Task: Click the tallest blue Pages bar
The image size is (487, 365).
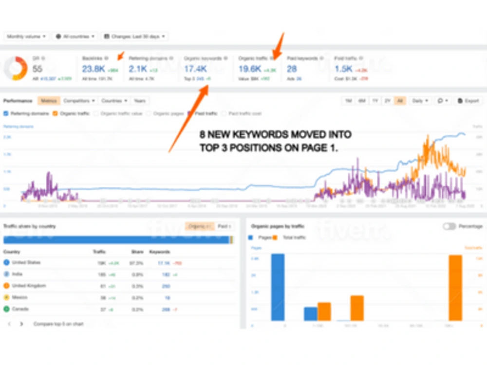Action: [x=278, y=288]
